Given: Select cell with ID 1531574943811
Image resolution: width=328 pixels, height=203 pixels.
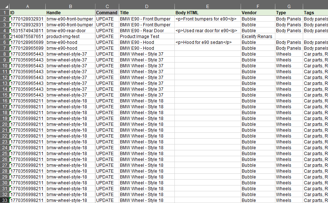Looking at the screenshot, I should coord(27,31).
